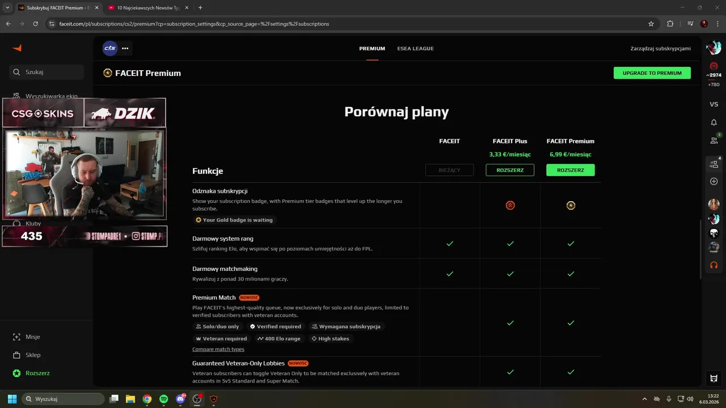Click the address bar URL

click(194, 24)
